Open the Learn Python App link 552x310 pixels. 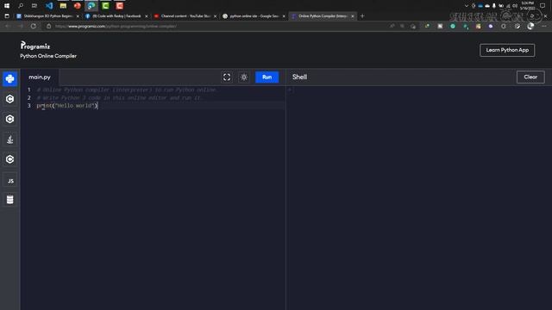tap(507, 50)
